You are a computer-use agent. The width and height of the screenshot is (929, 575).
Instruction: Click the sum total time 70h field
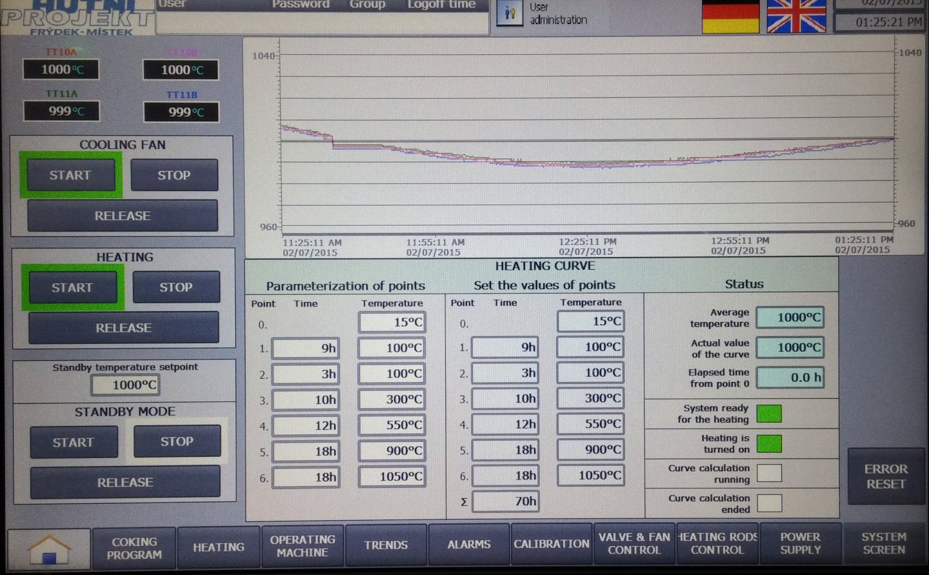pos(505,501)
